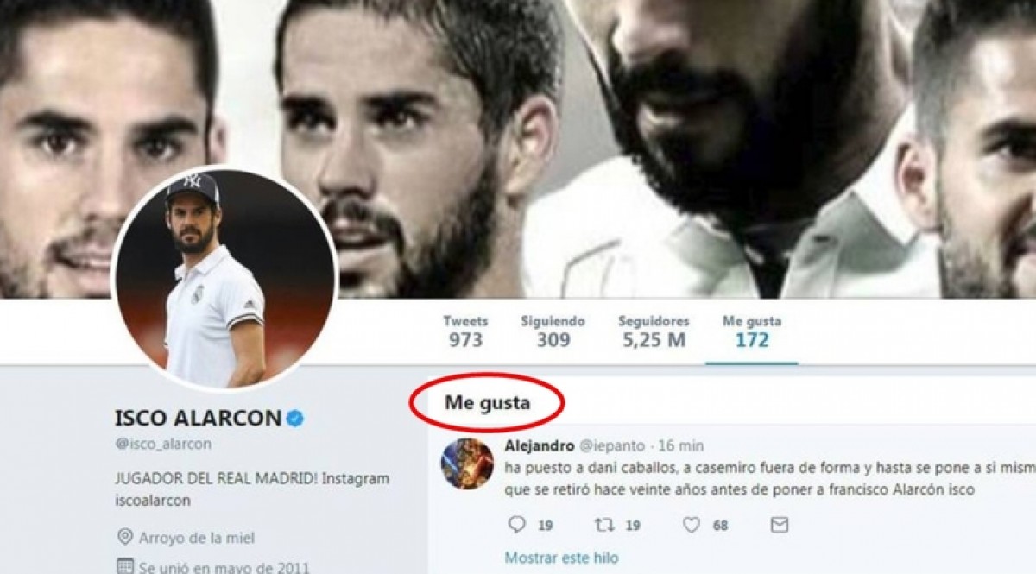Send tweet via envelope message icon

(779, 524)
